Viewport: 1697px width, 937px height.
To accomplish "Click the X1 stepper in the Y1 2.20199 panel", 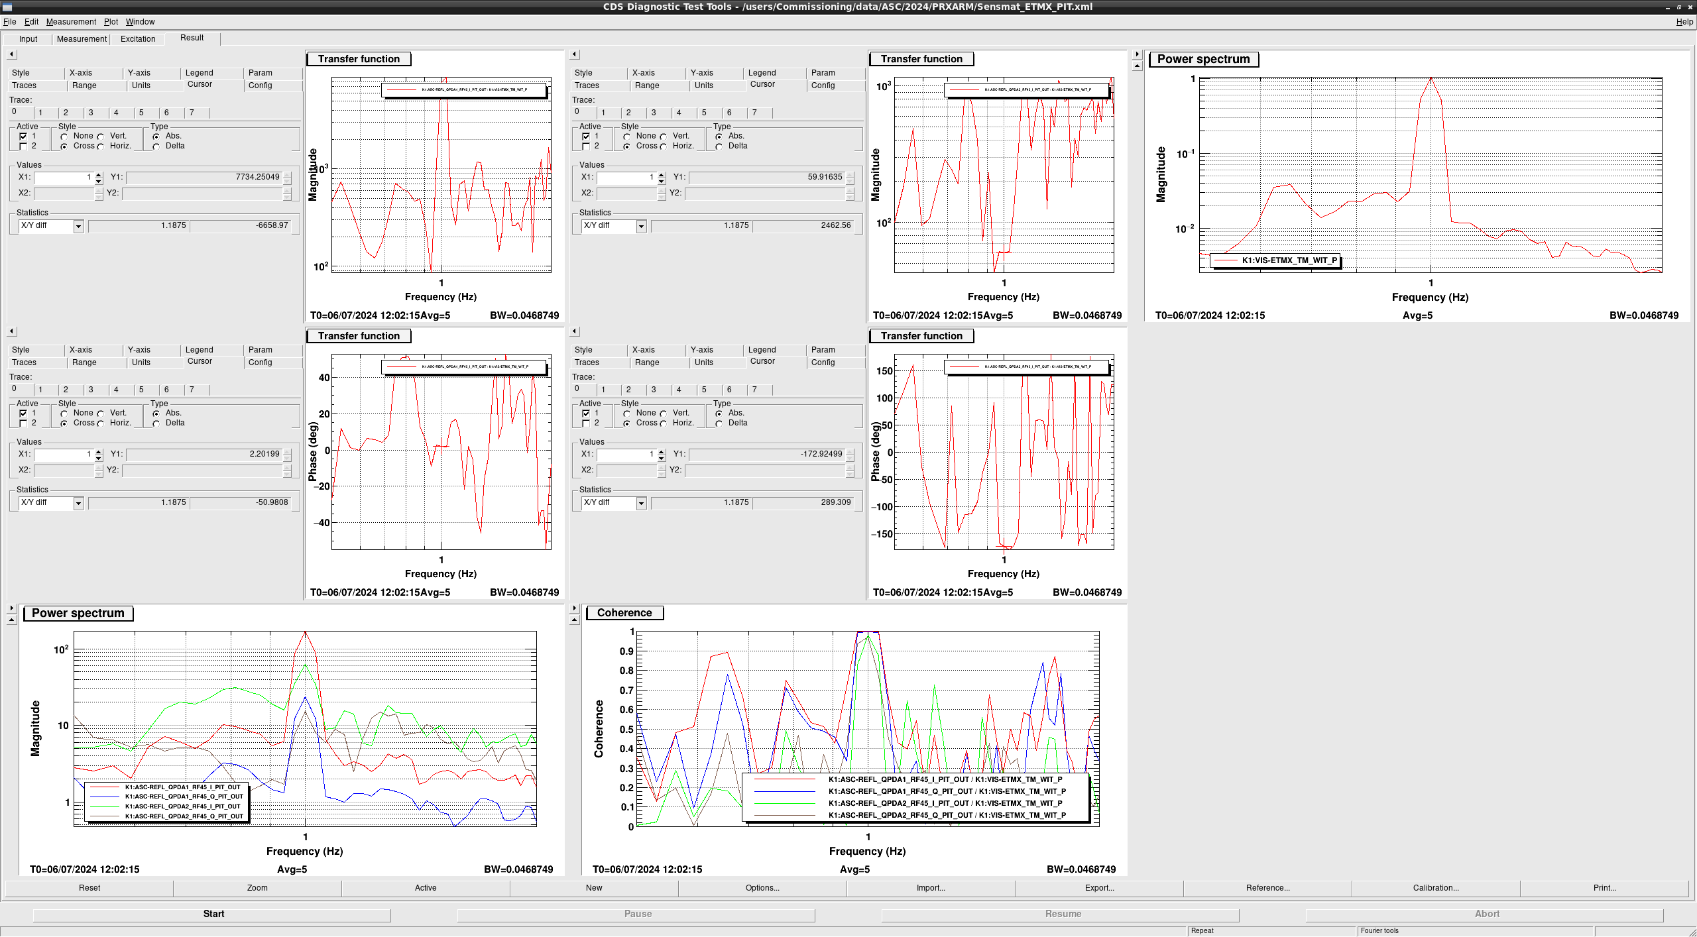I will click(x=99, y=455).
